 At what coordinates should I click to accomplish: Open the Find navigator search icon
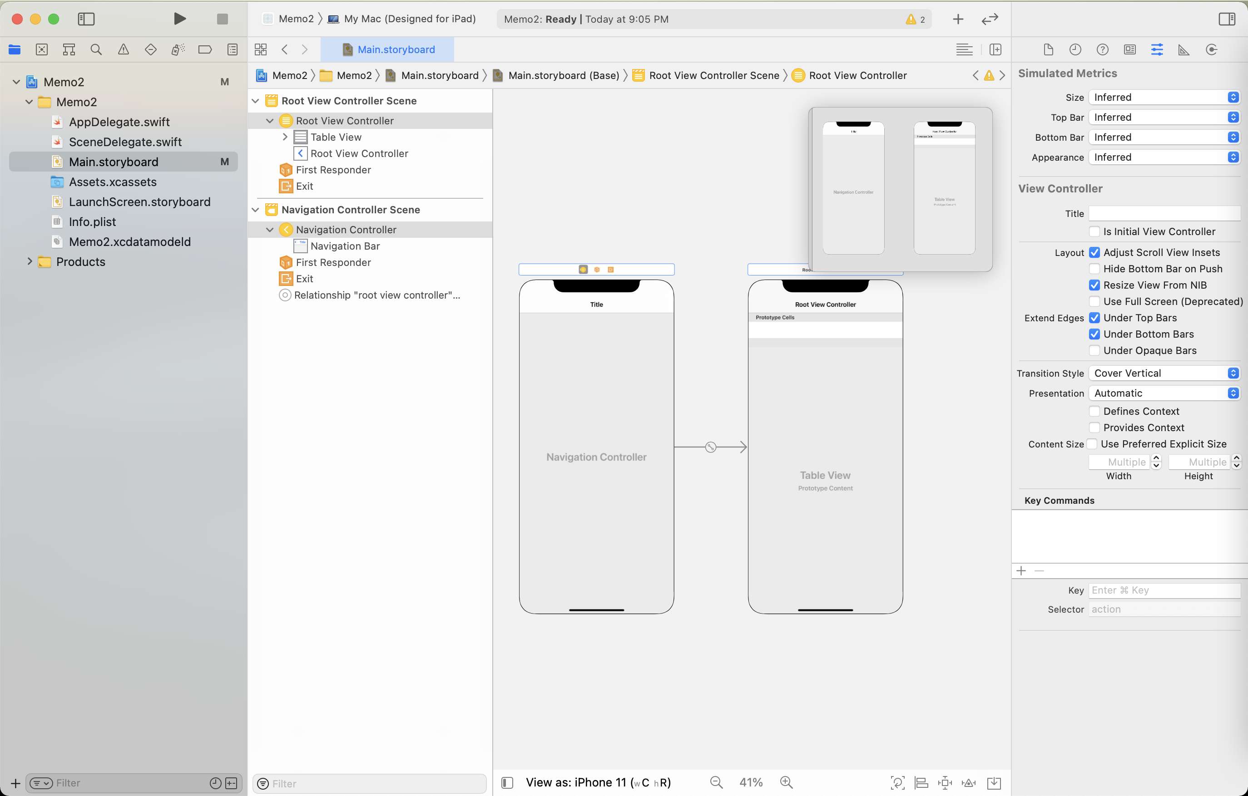[x=96, y=50]
